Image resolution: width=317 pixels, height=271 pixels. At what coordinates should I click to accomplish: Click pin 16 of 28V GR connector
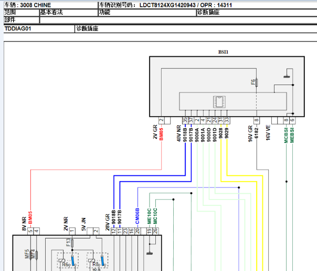tap(131, 231)
